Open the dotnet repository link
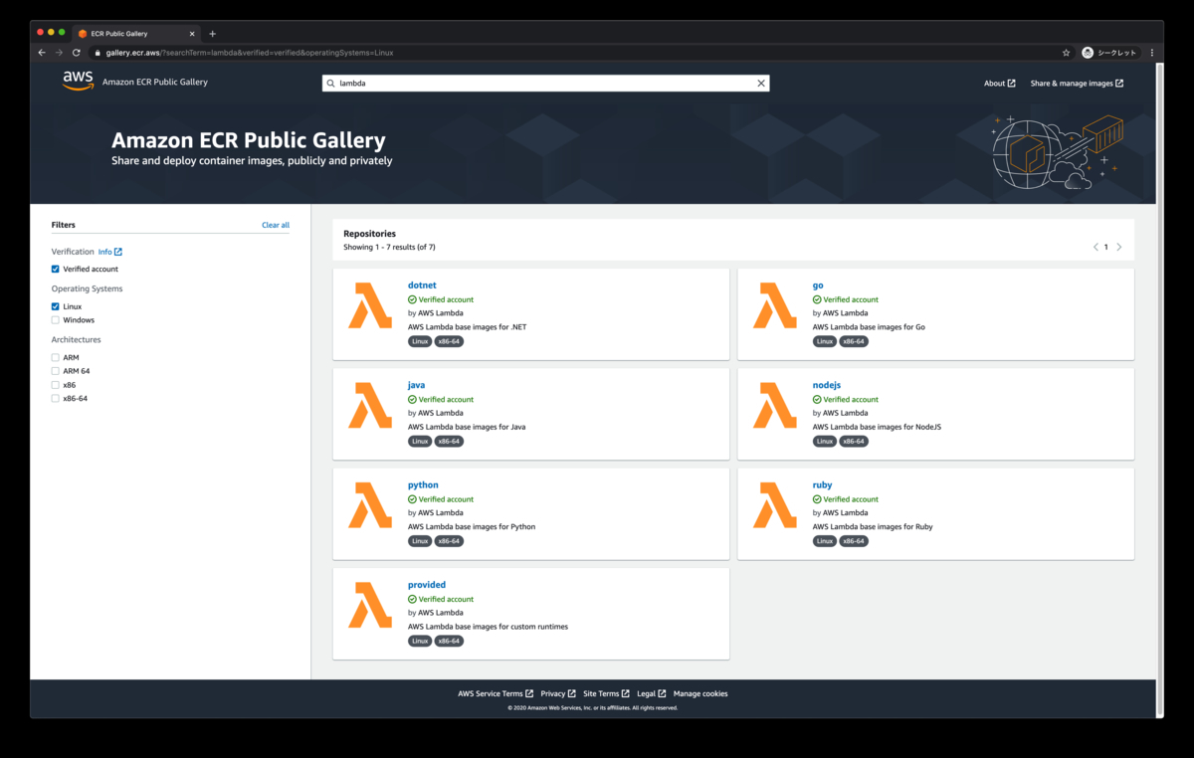This screenshot has height=758, width=1194. tap(422, 285)
